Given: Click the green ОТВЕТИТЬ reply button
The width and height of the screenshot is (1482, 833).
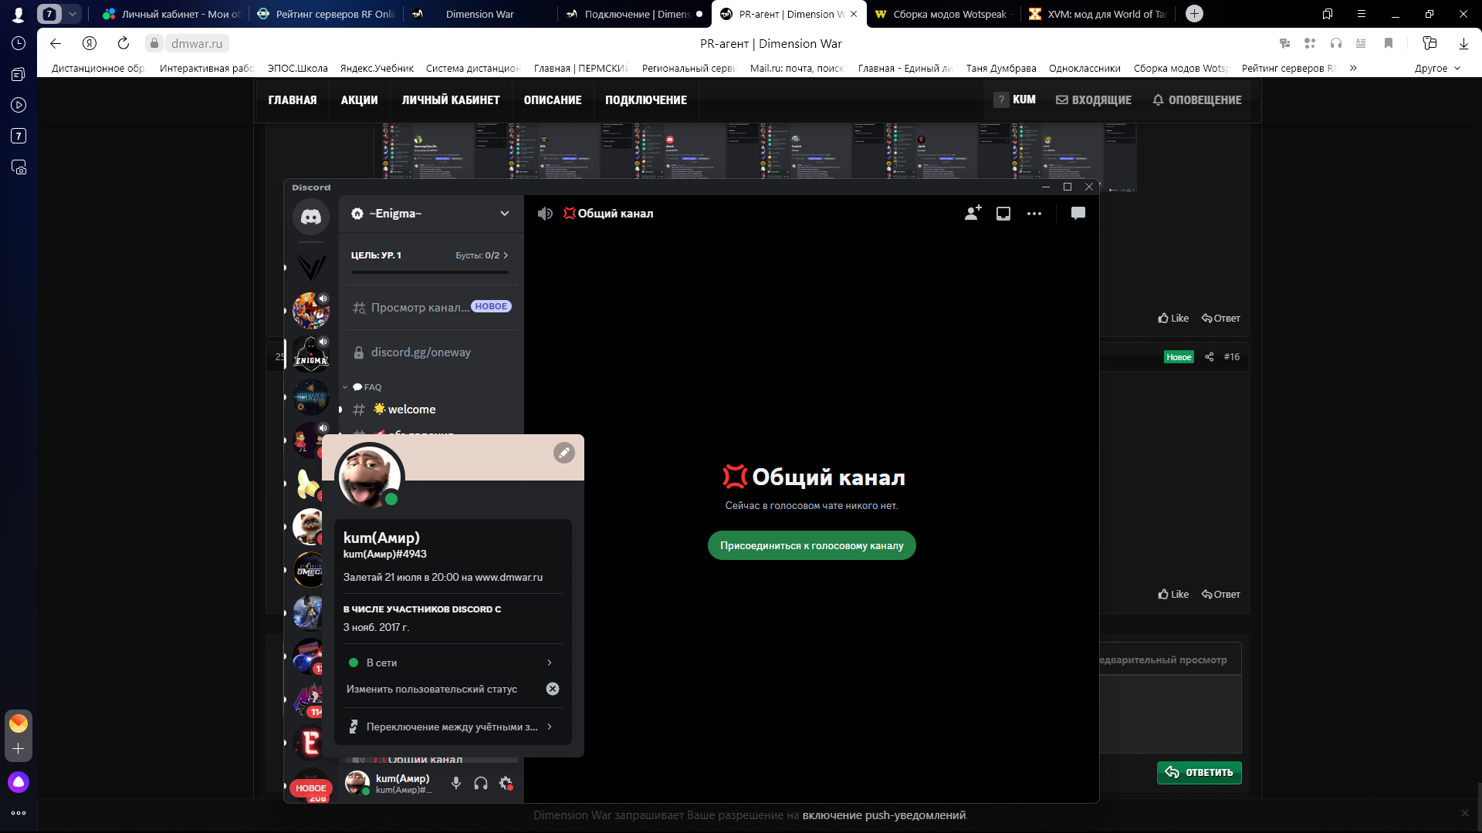Looking at the screenshot, I should [1199, 772].
